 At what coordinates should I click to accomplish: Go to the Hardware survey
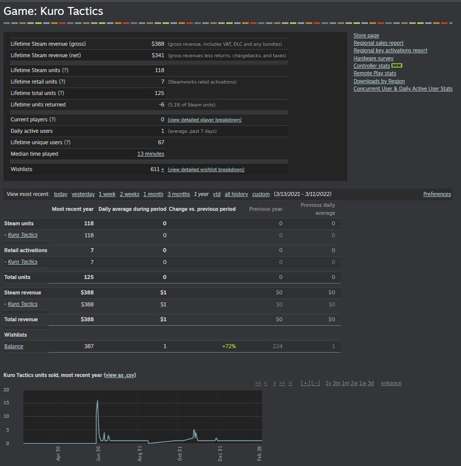(373, 58)
